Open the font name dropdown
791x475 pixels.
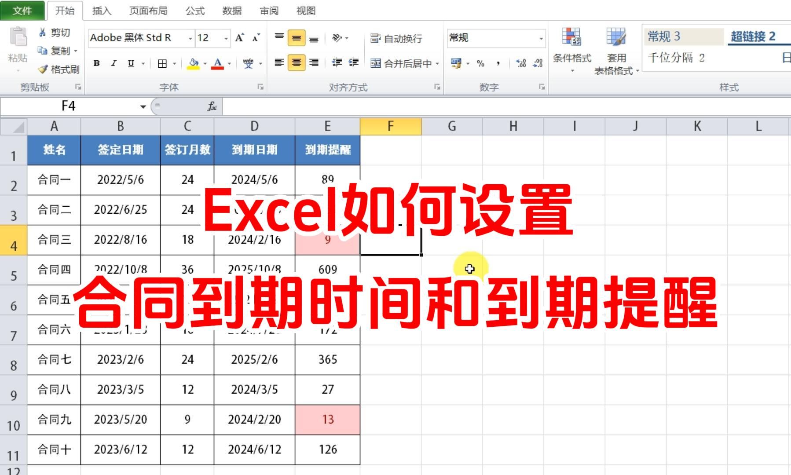pyautogui.click(x=190, y=39)
